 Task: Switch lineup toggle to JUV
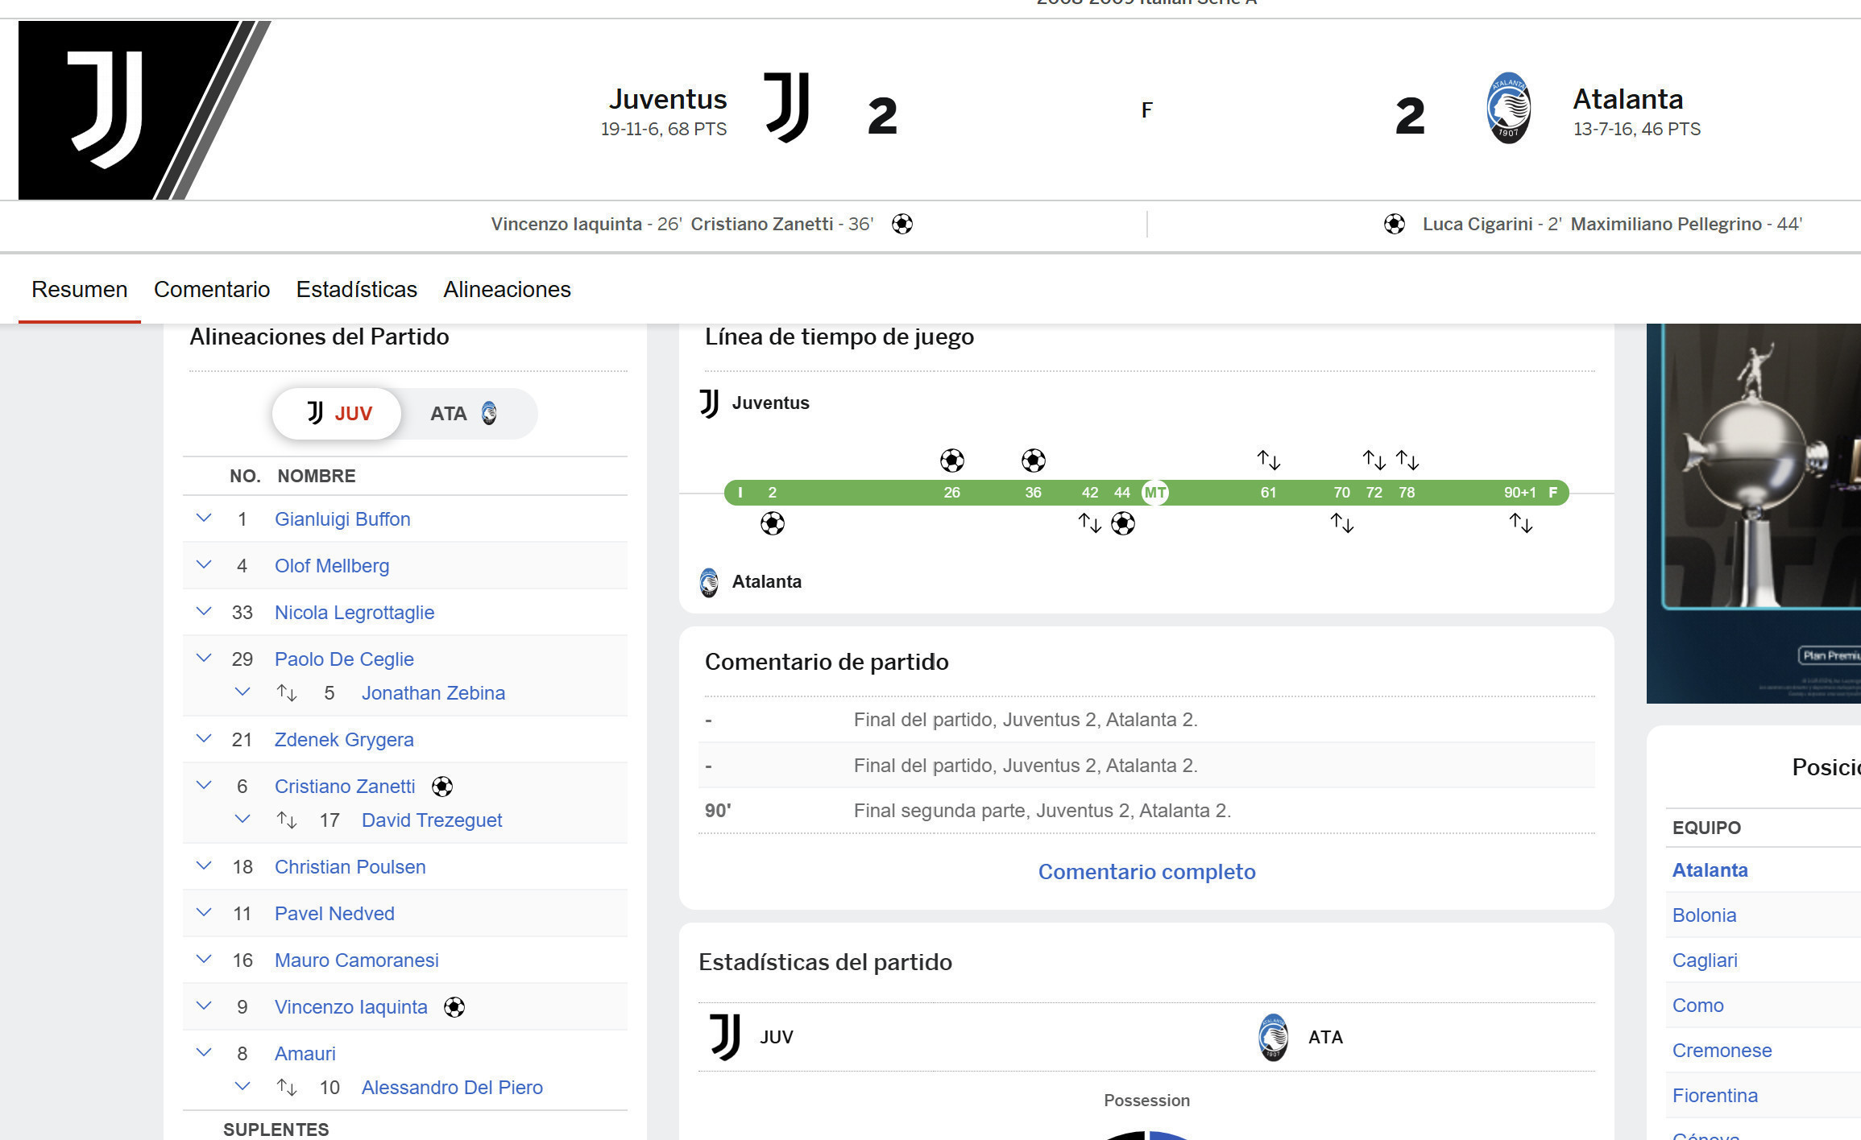pos(337,414)
